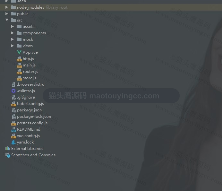Click the Vue icon beside App.vue

(x=19, y=52)
